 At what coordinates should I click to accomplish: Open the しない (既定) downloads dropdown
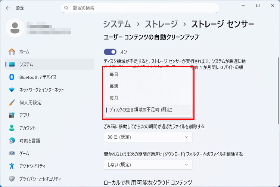click(148, 165)
